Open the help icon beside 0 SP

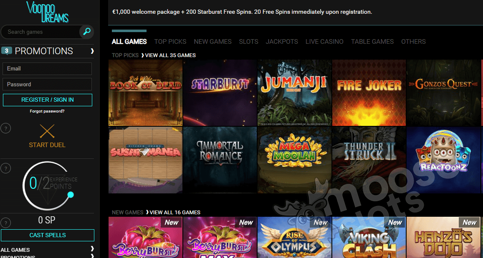pyautogui.click(x=5, y=223)
